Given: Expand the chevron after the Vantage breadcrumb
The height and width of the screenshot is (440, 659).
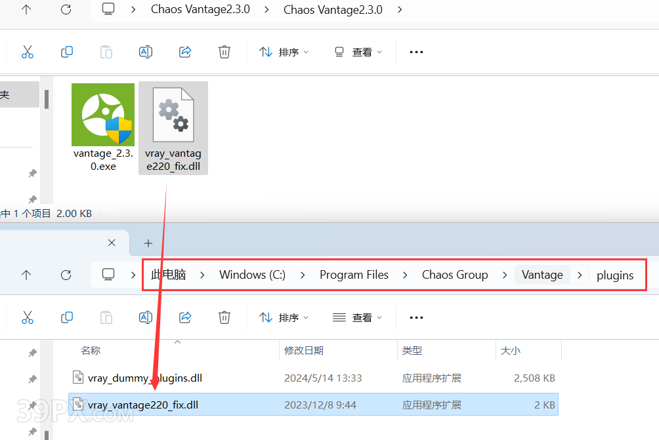Looking at the screenshot, I should coord(580,275).
